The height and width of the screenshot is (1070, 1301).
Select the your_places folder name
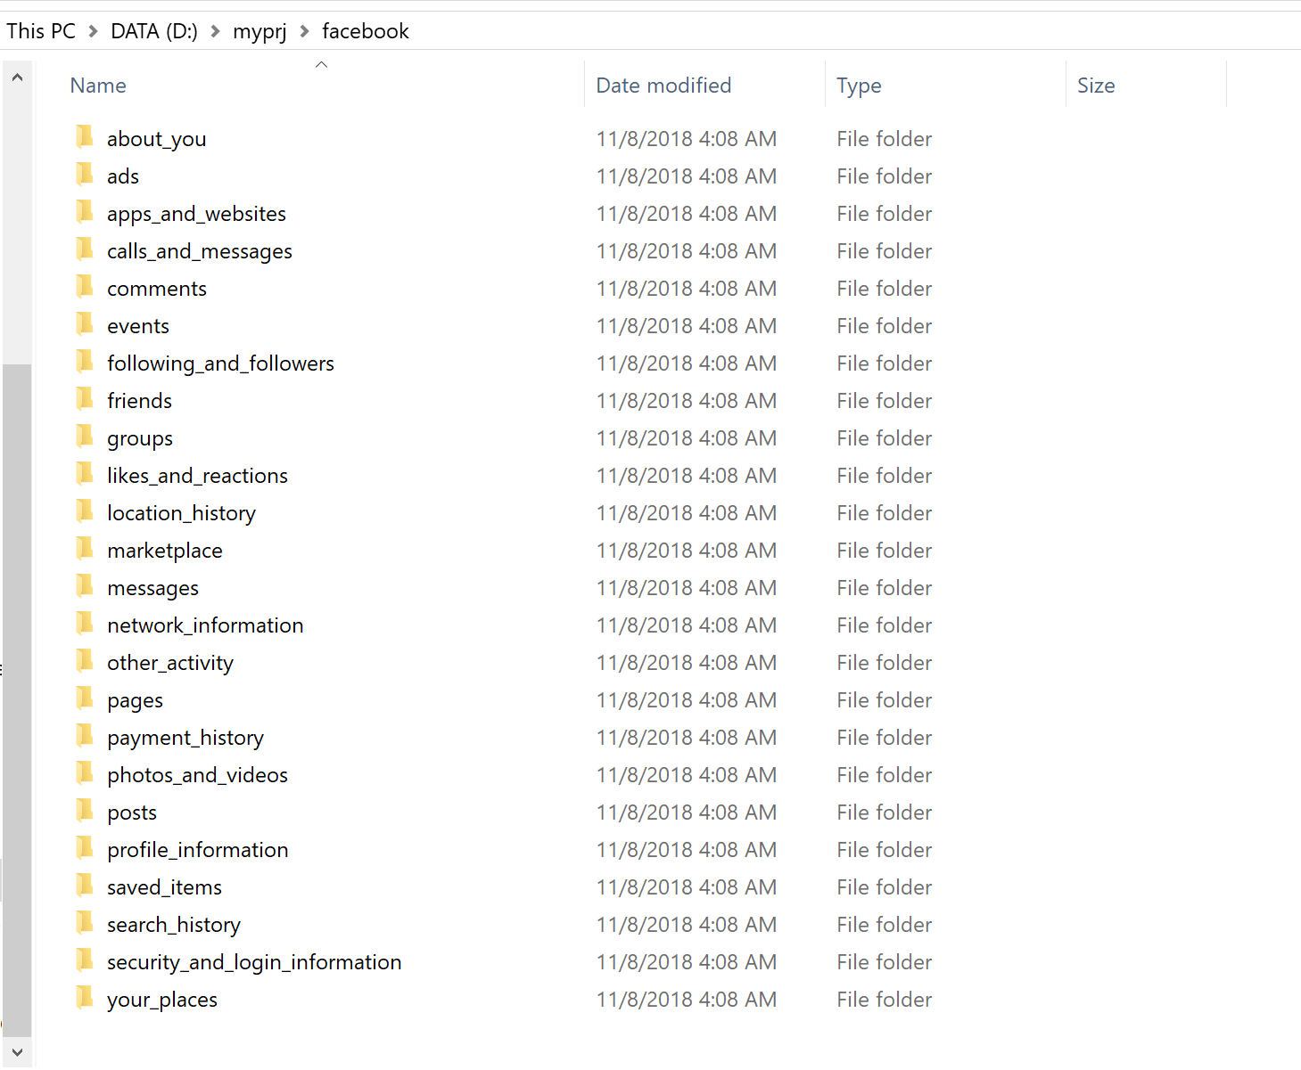[x=162, y=1000]
